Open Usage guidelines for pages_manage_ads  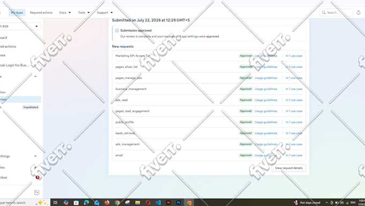tap(266, 78)
